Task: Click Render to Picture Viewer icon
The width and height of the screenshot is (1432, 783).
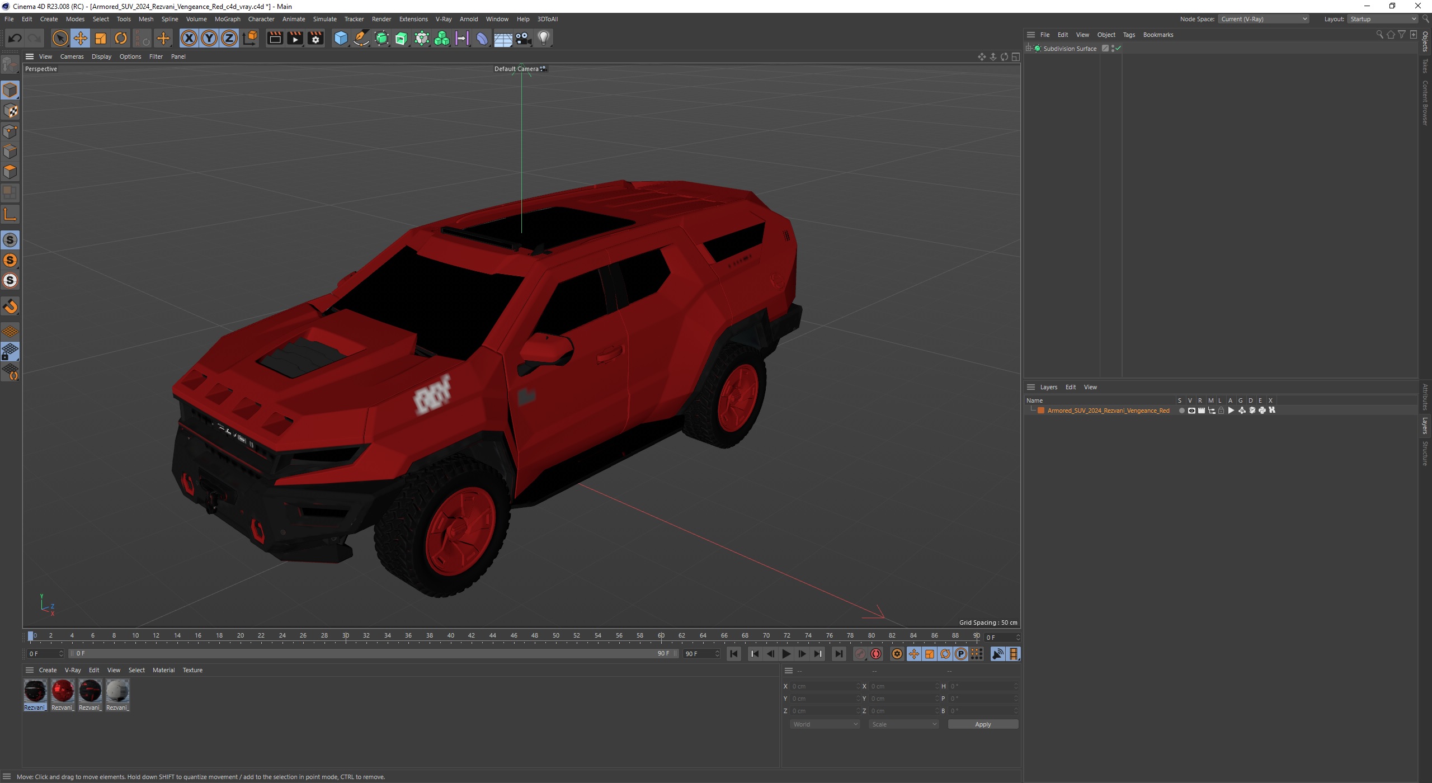Action: click(295, 38)
